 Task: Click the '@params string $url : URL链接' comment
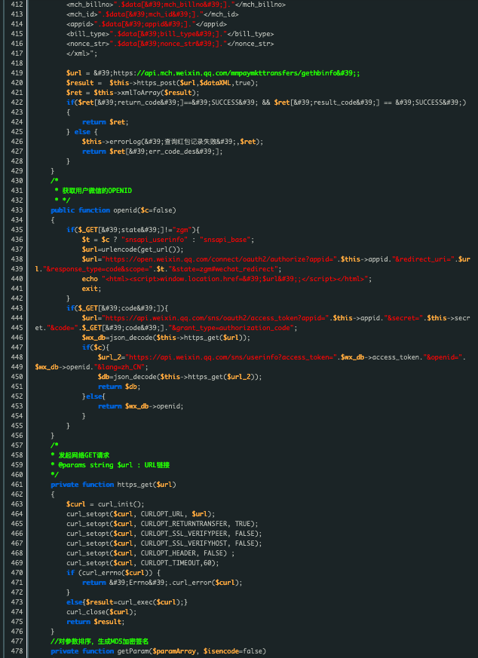110,465
